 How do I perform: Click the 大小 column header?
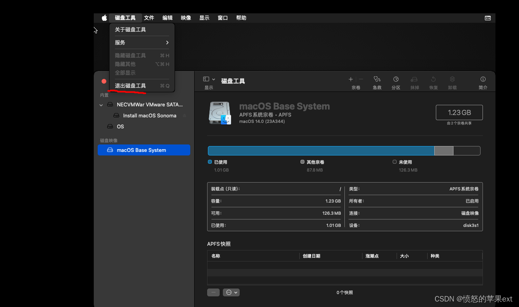click(412, 256)
